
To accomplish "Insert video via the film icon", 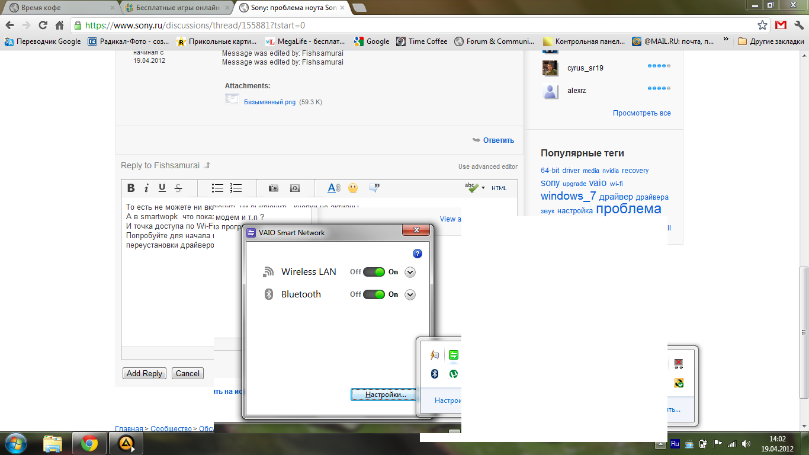I will pyautogui.click(x=295, y=188).
